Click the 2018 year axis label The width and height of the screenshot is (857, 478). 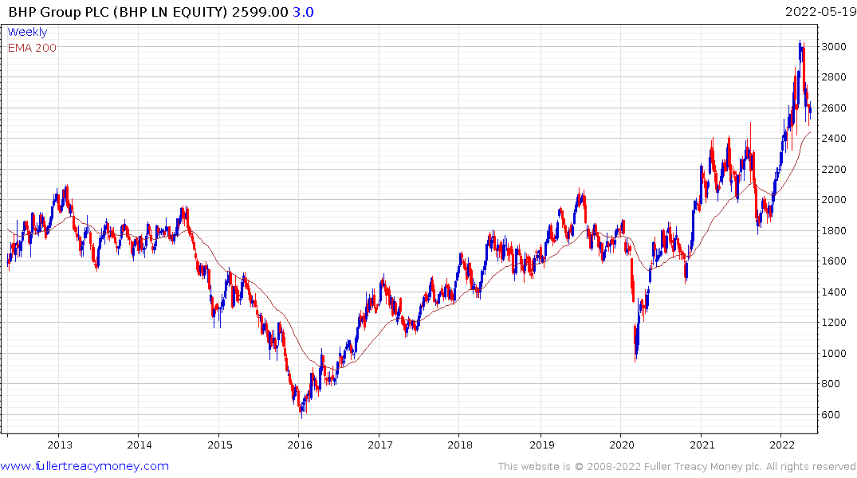click(x=460, y=445)
